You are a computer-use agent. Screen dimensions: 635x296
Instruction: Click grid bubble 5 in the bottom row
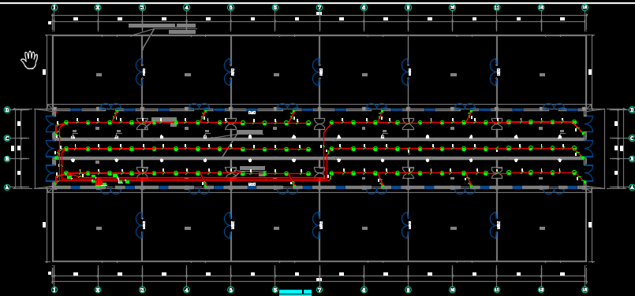tap(230, 290)
